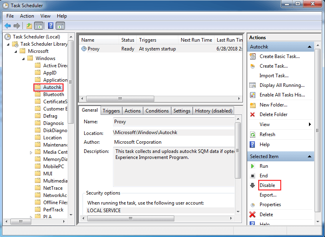Screen dimensions: 325x237
Task: Click the Properties clock icon
Action: pos(252,205)
